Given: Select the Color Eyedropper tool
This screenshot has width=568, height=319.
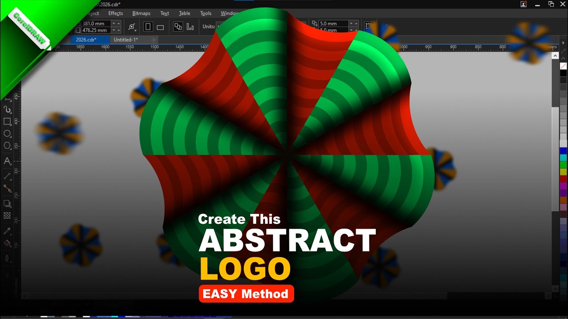Looking at the screenshot, I should (7, 231).
